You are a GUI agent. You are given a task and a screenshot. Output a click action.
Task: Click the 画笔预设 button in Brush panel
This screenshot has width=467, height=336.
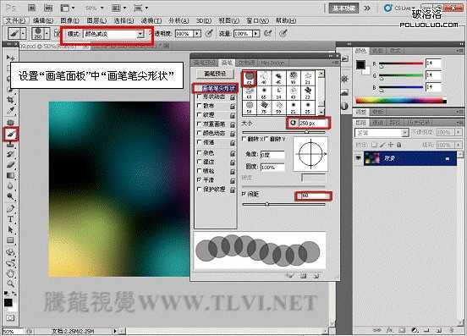[x=215, y=74]
